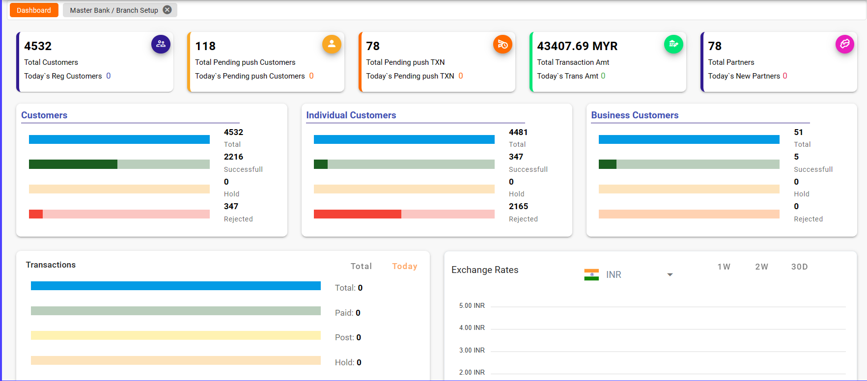This screenshot has height=381, width=867.
Task: Click the Successful bar in Business Customers
Action: (689, 164)
